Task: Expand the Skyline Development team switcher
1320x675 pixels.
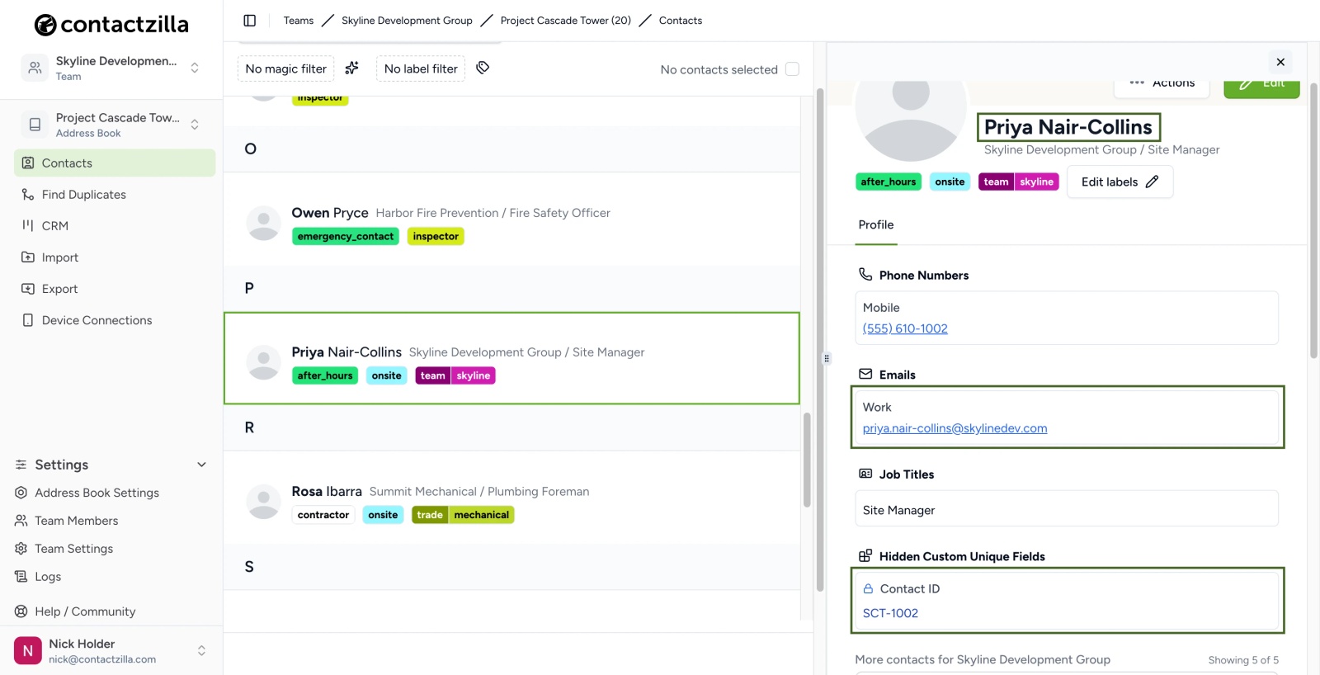Action: 195,68
